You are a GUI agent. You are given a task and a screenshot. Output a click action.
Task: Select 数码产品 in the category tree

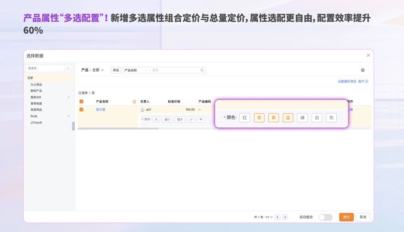pyautogui.click(x=36, y=91)
